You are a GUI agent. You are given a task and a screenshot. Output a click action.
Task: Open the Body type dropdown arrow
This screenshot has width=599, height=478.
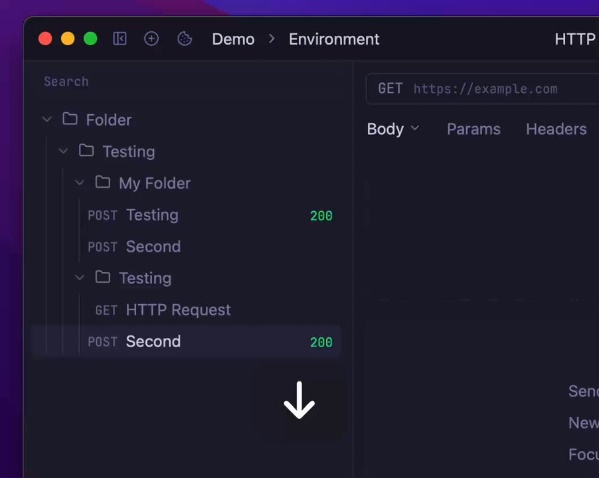(415, 128)
